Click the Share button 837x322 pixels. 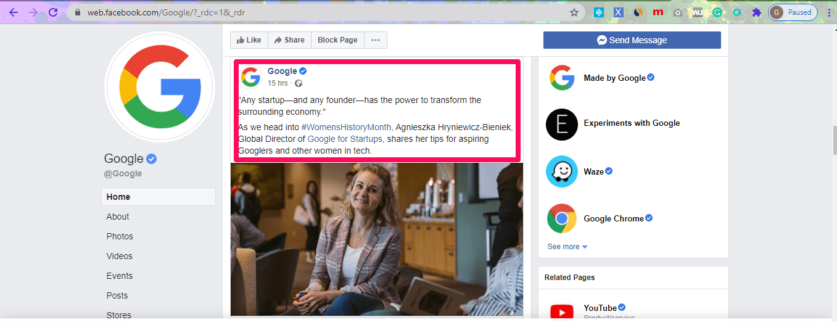click(289, 40)
